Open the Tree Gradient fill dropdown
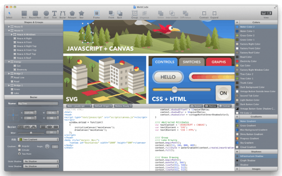282x176 pixels. [38, 139]
